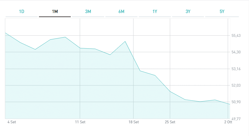Show the 6M price history tab
Image resolution: width=249 pixels, height=136 pixels.
121,11
